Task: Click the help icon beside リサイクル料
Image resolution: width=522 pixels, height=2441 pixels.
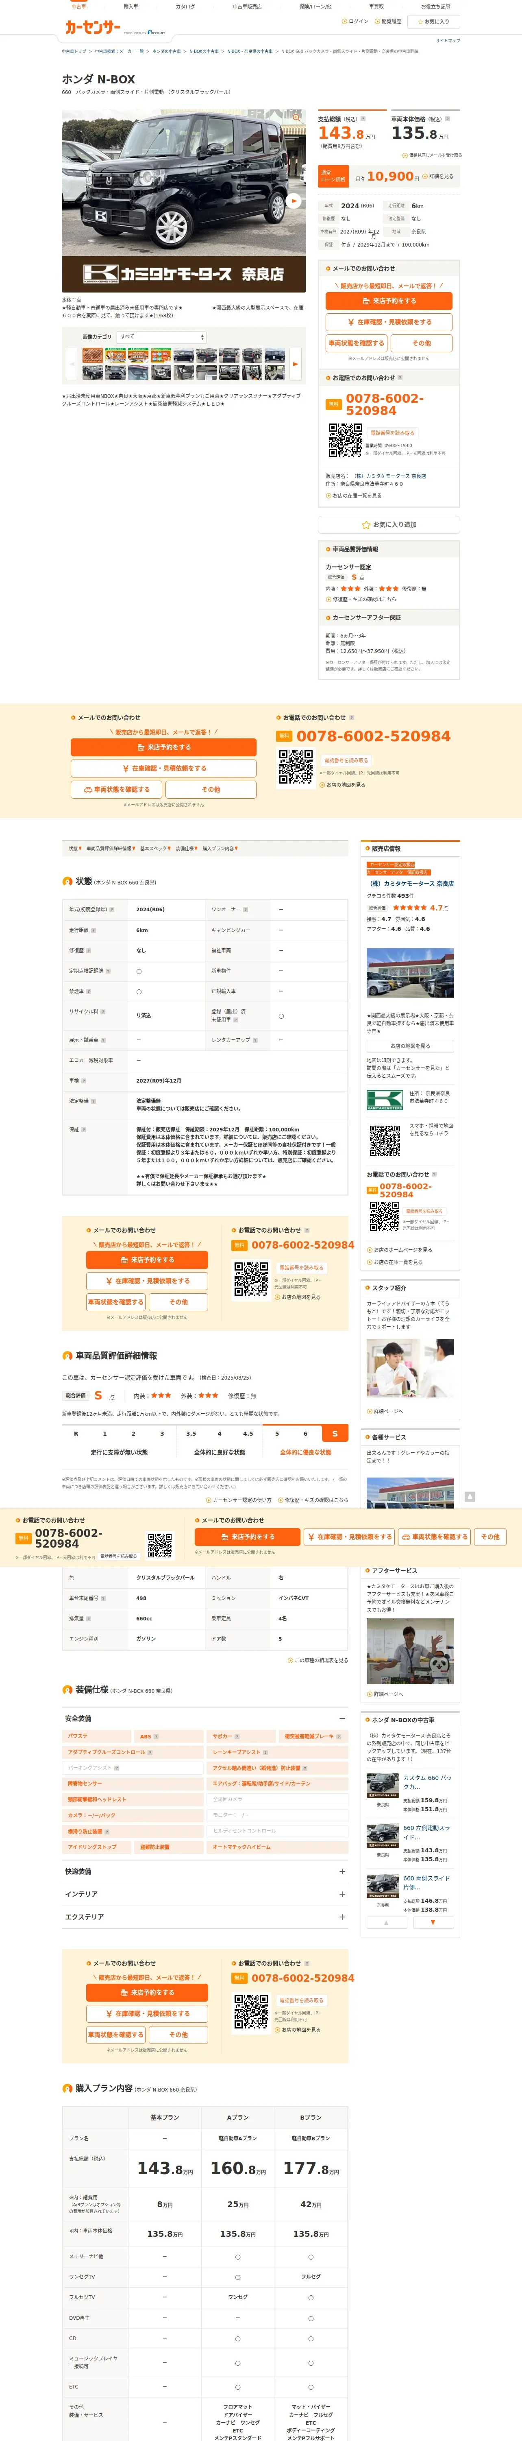Action: [x=103, y=1012]
